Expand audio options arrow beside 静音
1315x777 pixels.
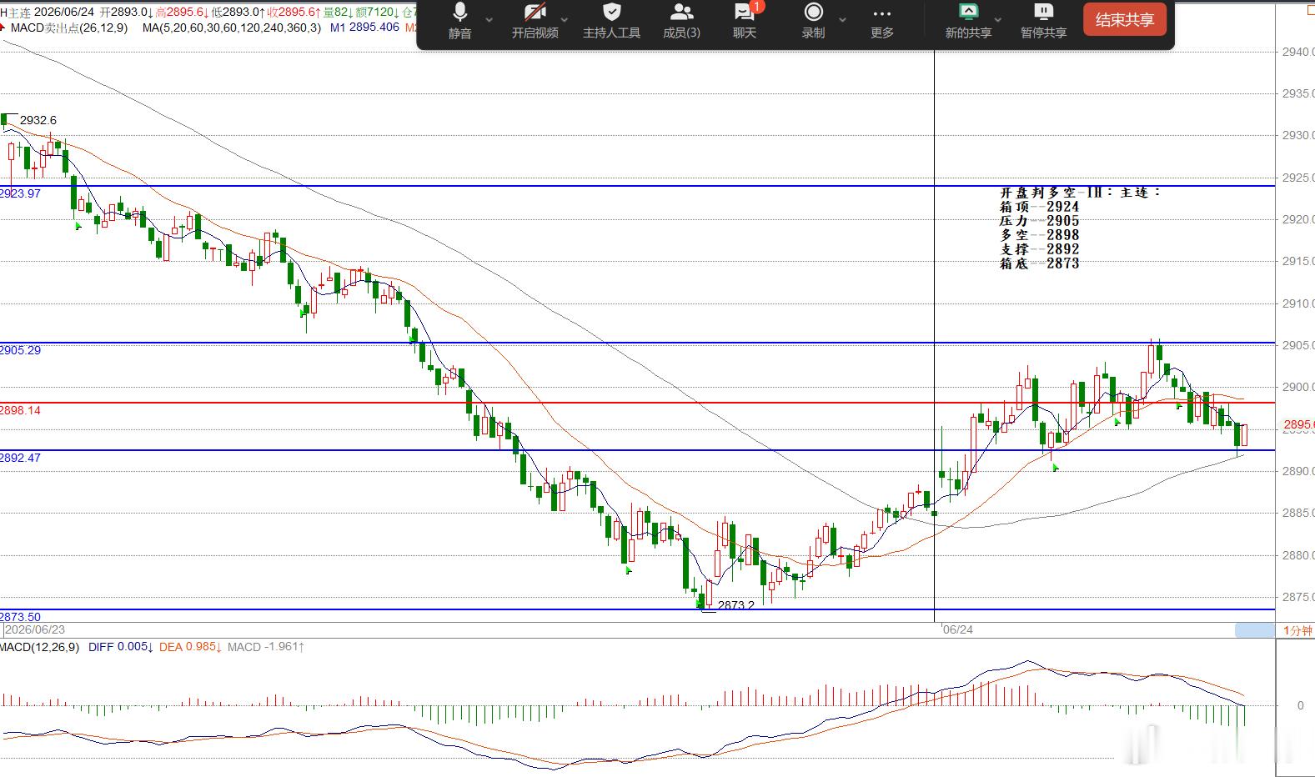(x=489, y=19)
